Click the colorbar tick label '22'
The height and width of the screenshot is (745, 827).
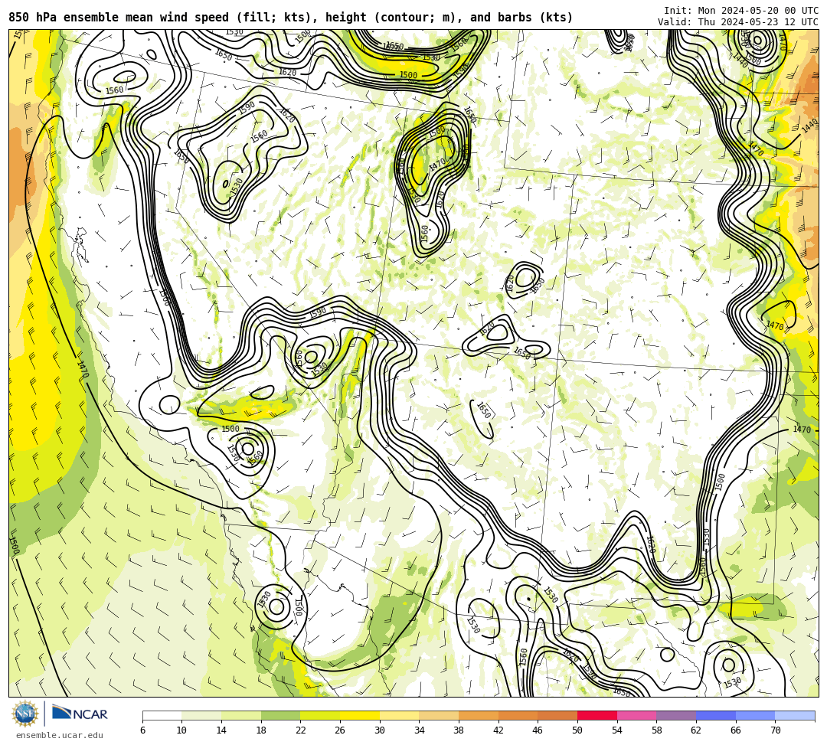click(x=301, y=730)
